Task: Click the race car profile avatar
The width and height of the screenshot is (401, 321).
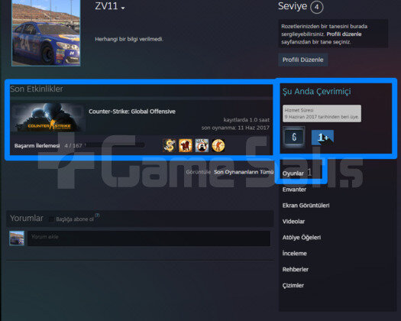Action: coord(46,33)
